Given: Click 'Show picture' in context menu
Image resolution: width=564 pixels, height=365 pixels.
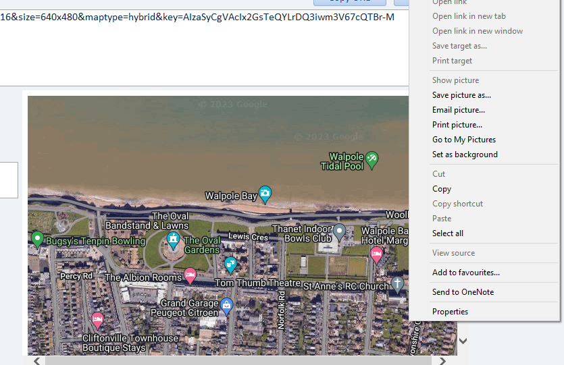Looking at the screenshot, I should click(x=455, y=80).
